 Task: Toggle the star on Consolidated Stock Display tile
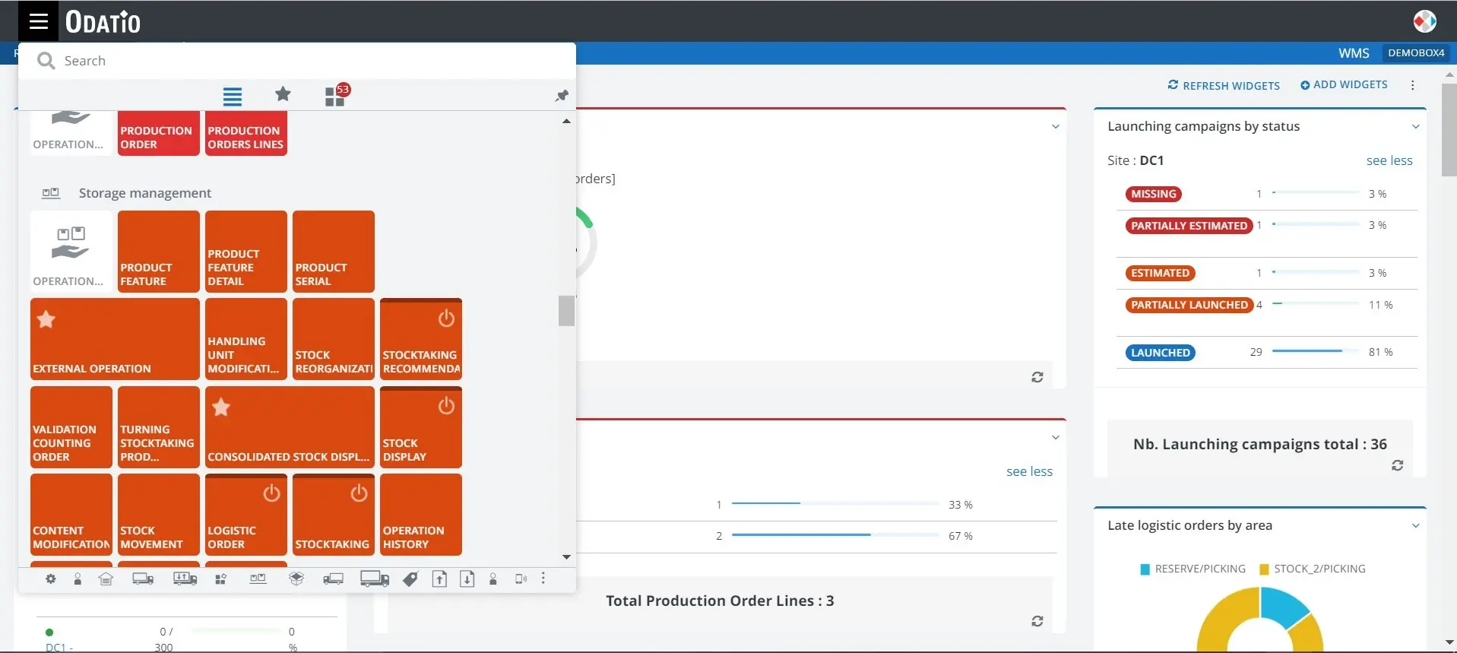(x=221, y=407)
